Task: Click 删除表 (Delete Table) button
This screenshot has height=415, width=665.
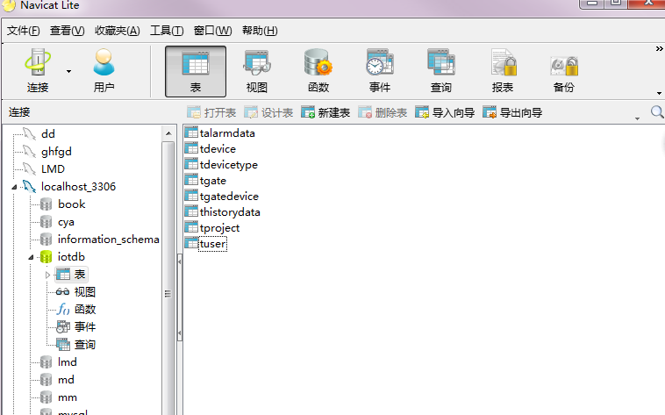Action: (x=383, y=112)
